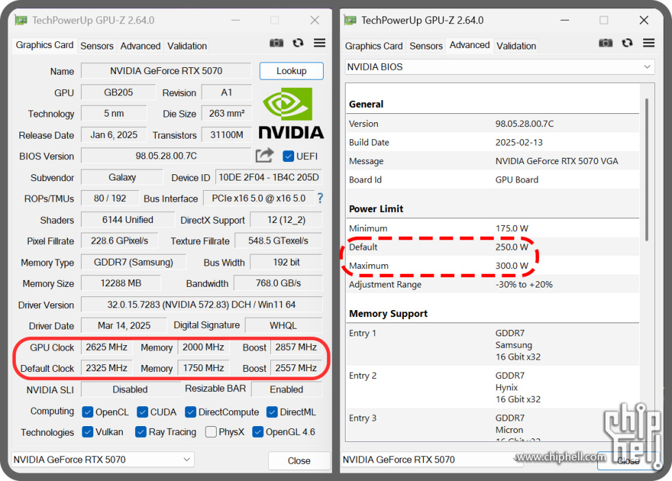Toggle the Vulkan checkbox
Image resolution: width=672 pixels, height=481 pixels.
[88, 432]
